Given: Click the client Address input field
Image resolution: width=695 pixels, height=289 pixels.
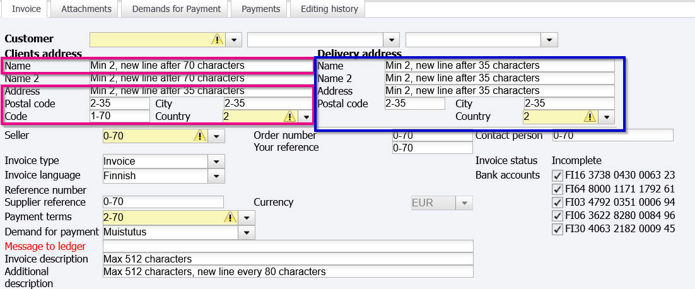Looking at the screenshot, I should click(x=201, y=91).
